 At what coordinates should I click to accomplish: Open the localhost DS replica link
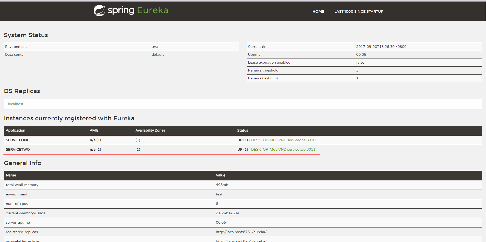[x=16, y=104]
